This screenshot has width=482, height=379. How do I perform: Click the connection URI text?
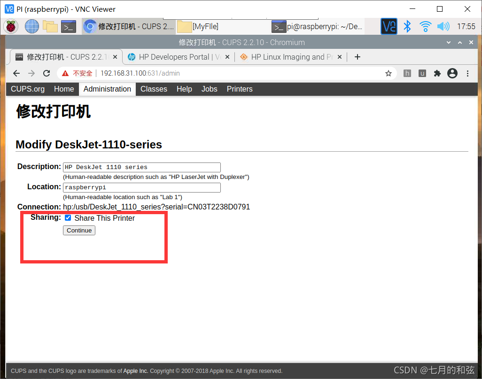coord(156,207)
